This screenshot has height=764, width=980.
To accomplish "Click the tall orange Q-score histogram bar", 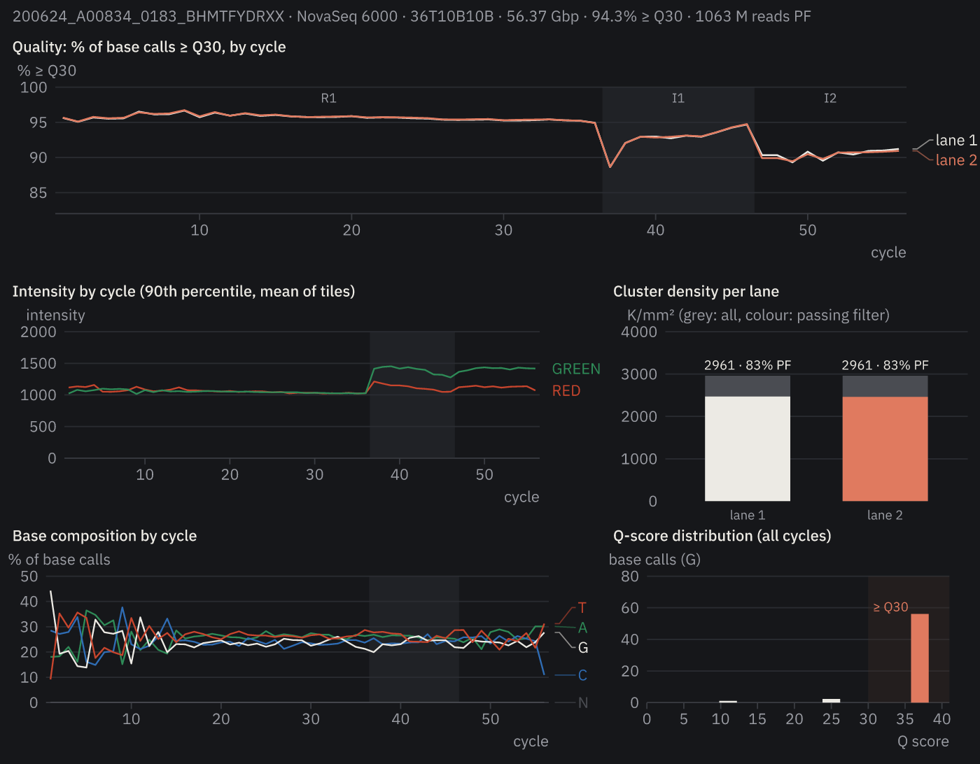I will click(x=919, y=658).
